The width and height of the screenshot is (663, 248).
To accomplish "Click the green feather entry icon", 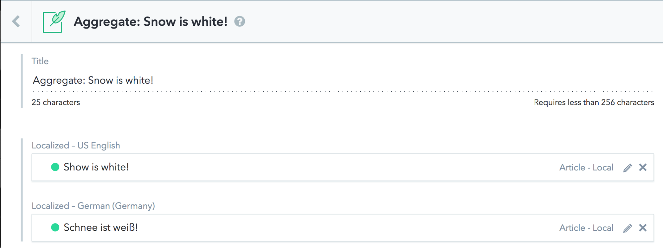I will [54, 21].
